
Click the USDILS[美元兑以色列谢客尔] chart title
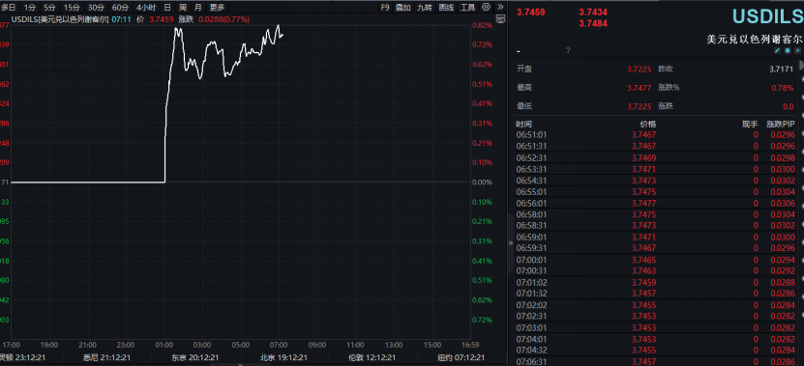point(59,19)
